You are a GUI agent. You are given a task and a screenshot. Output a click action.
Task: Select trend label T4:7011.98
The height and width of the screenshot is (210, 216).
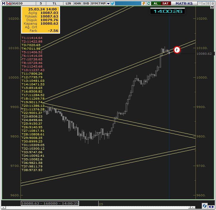coord(31,49)
